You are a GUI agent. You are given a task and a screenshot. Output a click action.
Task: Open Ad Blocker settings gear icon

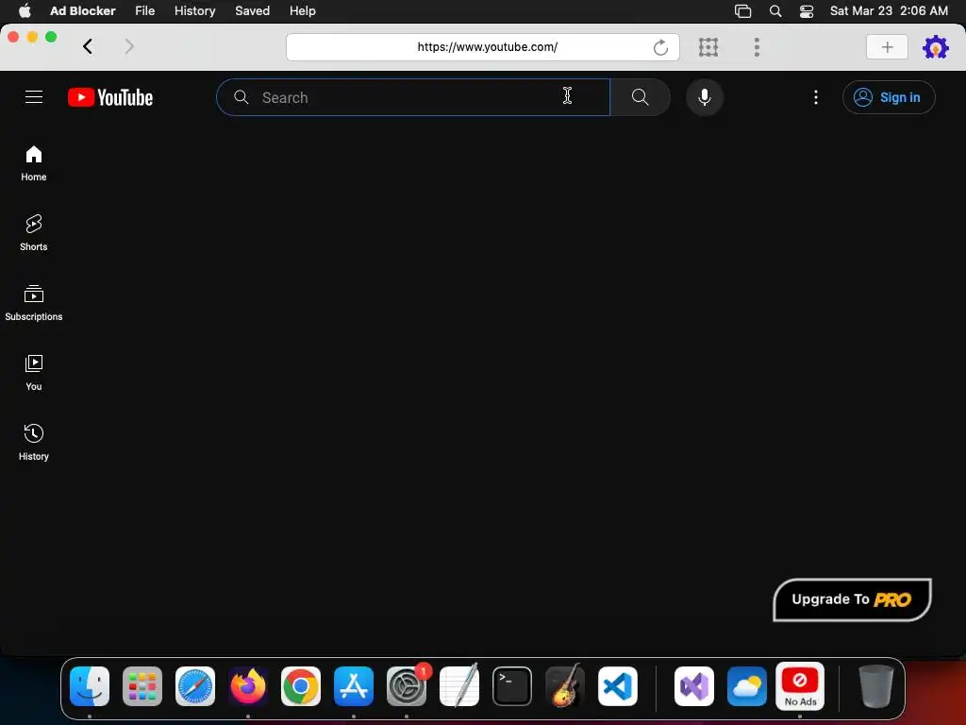tap(935, 47)
